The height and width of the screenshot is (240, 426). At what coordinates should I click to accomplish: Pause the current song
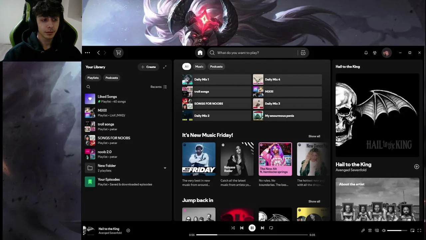tap(252, 228)
